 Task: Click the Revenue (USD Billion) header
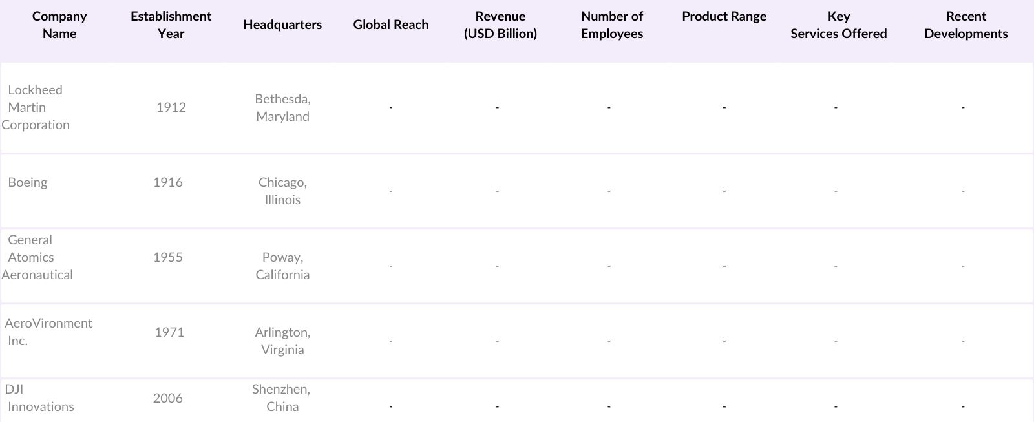(x=500, y=25)
